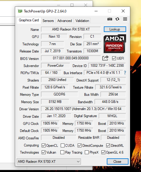Click the Release Date field Jul 7, 2019
The image size is (141, 172).
coord(53,51)
